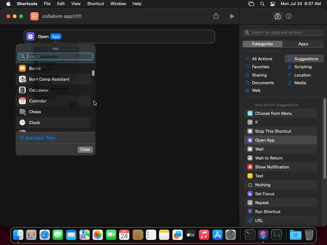327x245 pixels.
Task: Open All Actions category
Action: click(x=259, y=59)
